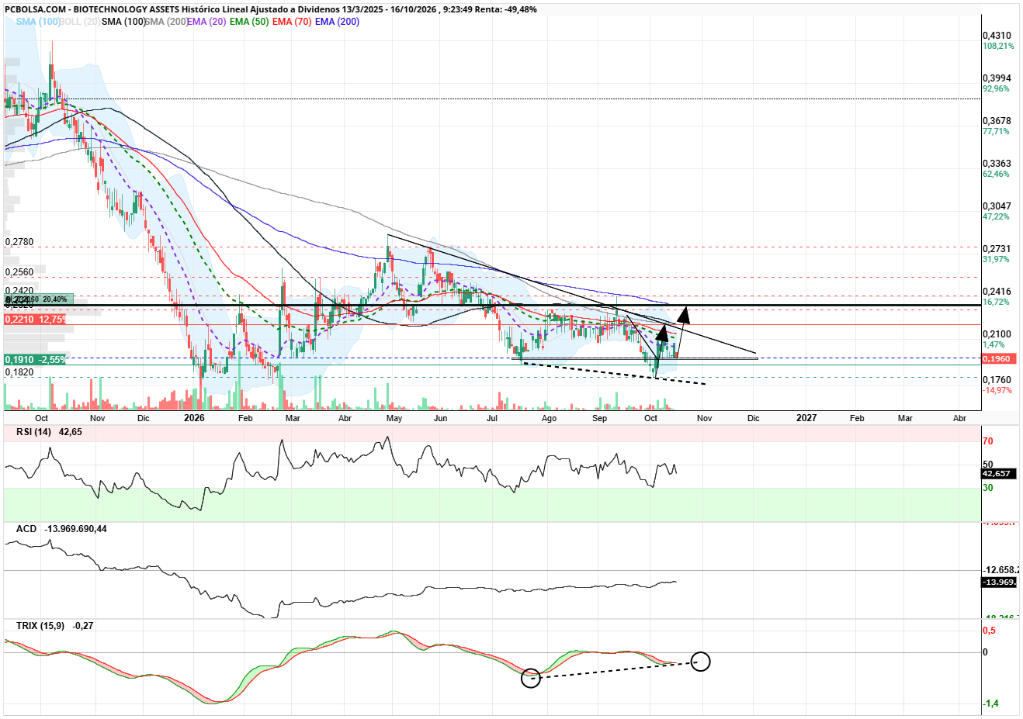Click the 0,3994 price axis label

click(997, 78)
